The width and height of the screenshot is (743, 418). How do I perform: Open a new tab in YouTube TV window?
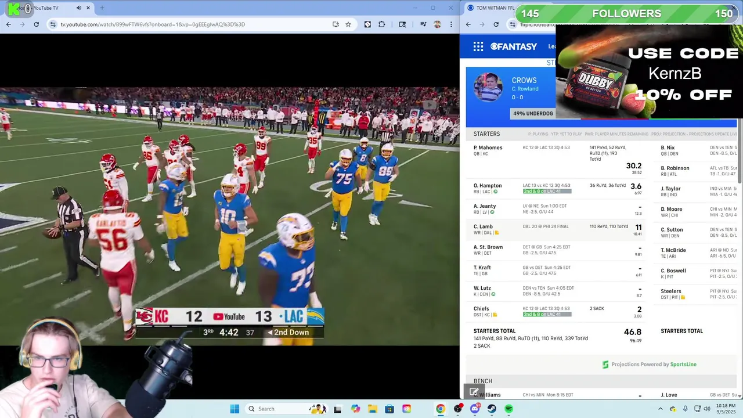tap(102, 8)
